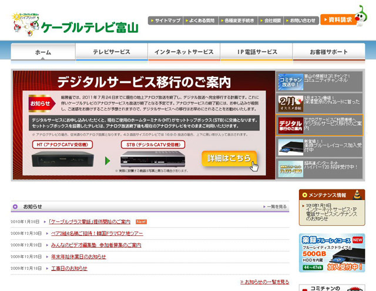Click the 2009年12月28日 date text
Image resolution: width=376 pixels, height=291 pixels.
26,245
